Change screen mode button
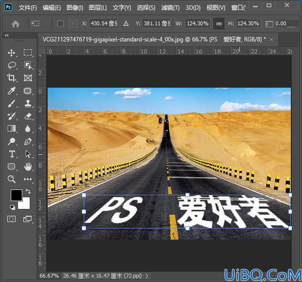This screenshot has width=302, height=282. click(x=27, y=219)
